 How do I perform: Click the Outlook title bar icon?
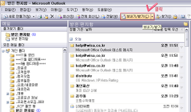click(3, 3)
